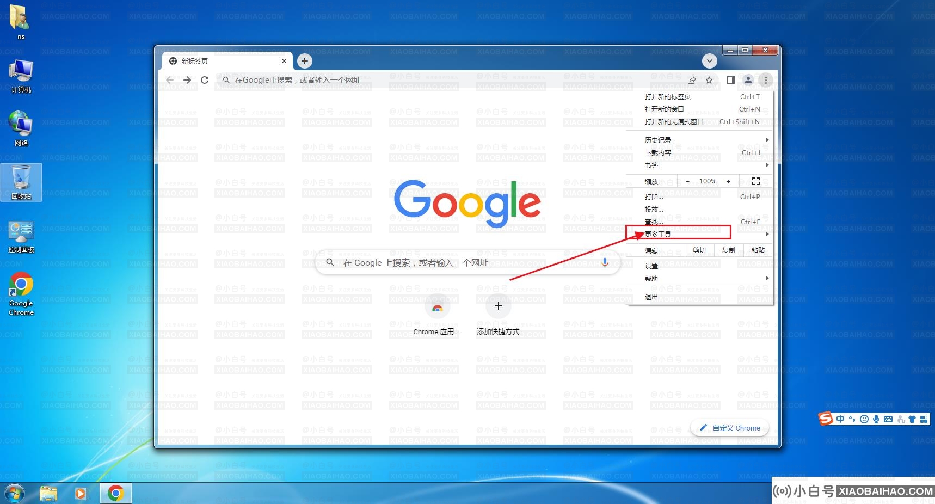Select 查找... in the menu
The height and width of the screenshot is (504, 935).
(x=699, y=222)
